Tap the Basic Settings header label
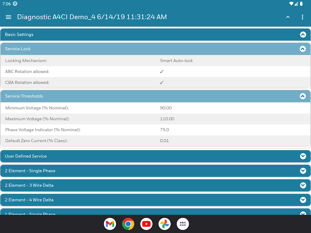The image size is (311, 233). pyautogui.click(x=19, y=35)
